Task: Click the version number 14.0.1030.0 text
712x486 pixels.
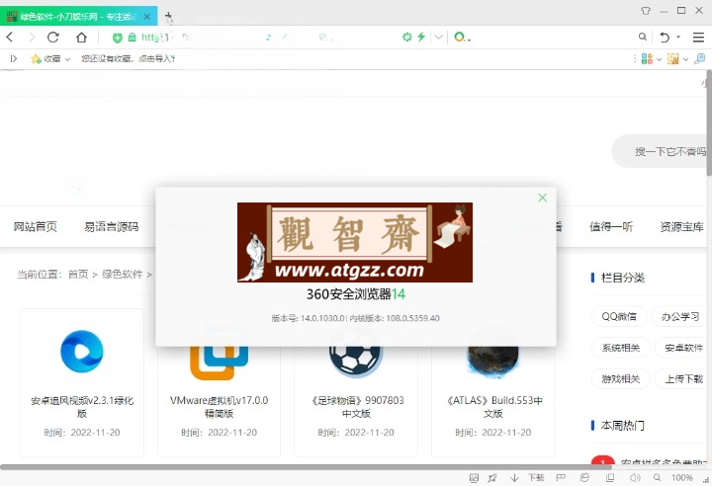Action: (x=322, y=318)
